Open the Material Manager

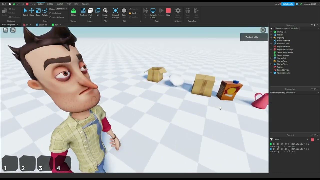115,13
